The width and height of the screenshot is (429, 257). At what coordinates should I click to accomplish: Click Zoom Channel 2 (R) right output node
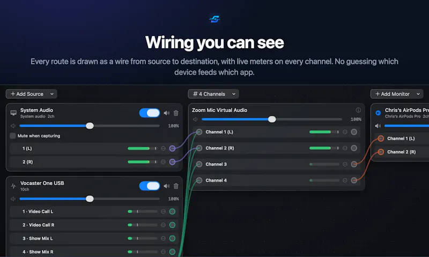[354, 148]
